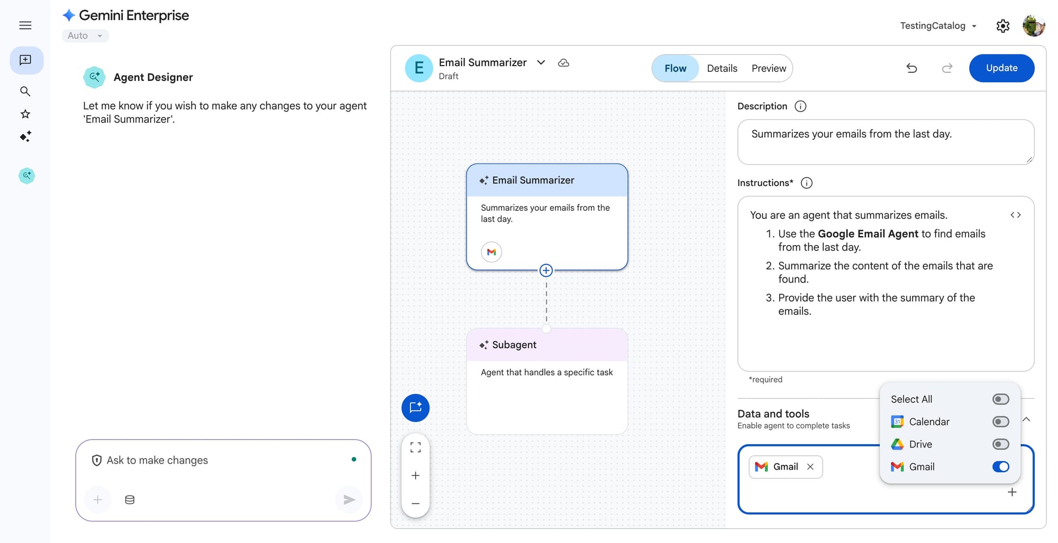1058x543 pixels.
Task: Turn on the Calendar toggle
Action: pyautogui.click(x=1000, y=422)
